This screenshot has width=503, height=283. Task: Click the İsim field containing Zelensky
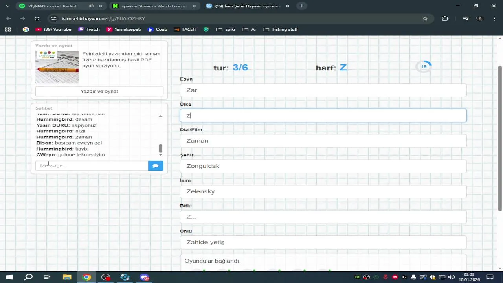click(323, 191)
